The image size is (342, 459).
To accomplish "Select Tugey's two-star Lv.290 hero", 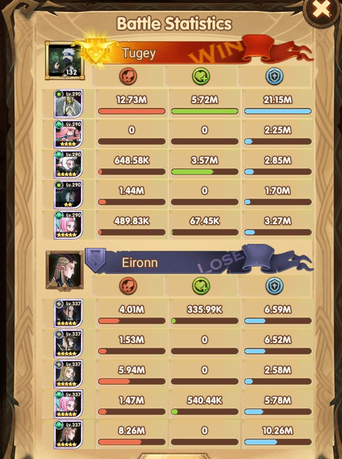I will pos(69,194).
